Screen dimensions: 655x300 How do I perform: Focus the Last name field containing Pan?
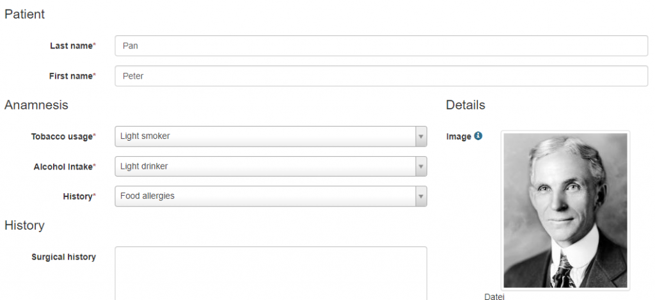[x=381, y=45]
